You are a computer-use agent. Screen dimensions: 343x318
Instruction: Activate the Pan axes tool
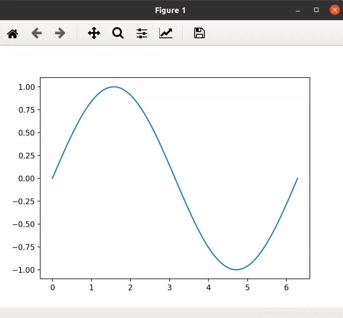tap(94, 33)
